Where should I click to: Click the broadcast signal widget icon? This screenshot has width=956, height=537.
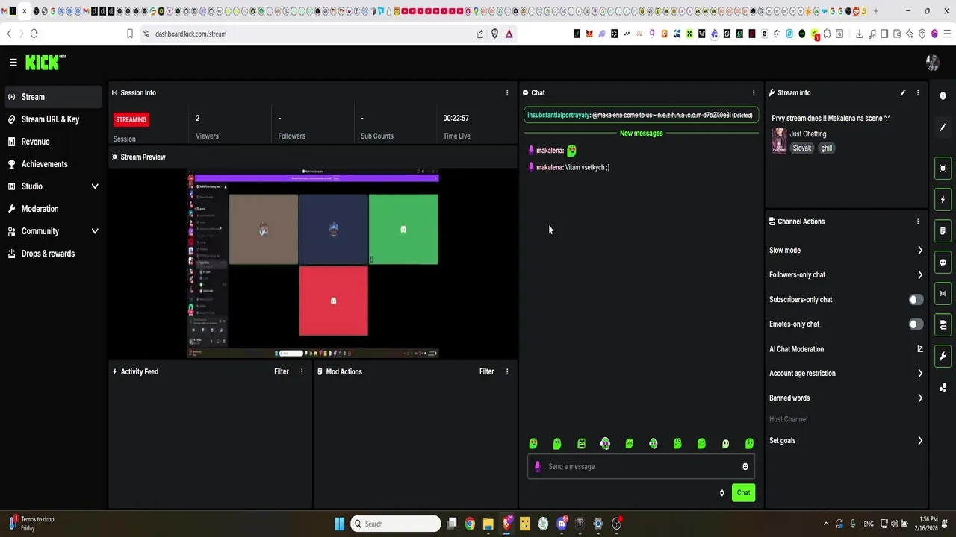click(x=943, y=294)
